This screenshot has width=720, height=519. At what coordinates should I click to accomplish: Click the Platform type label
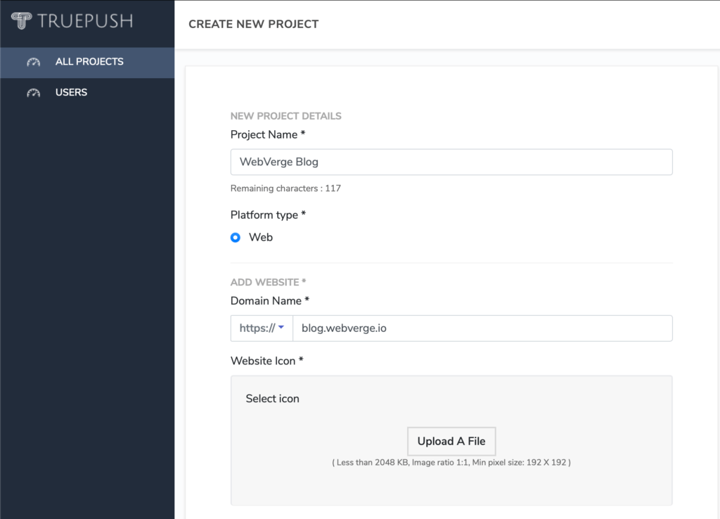tap(268, 214)
